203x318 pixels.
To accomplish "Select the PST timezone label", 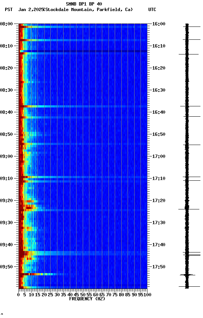I will (x=9, y=10).
